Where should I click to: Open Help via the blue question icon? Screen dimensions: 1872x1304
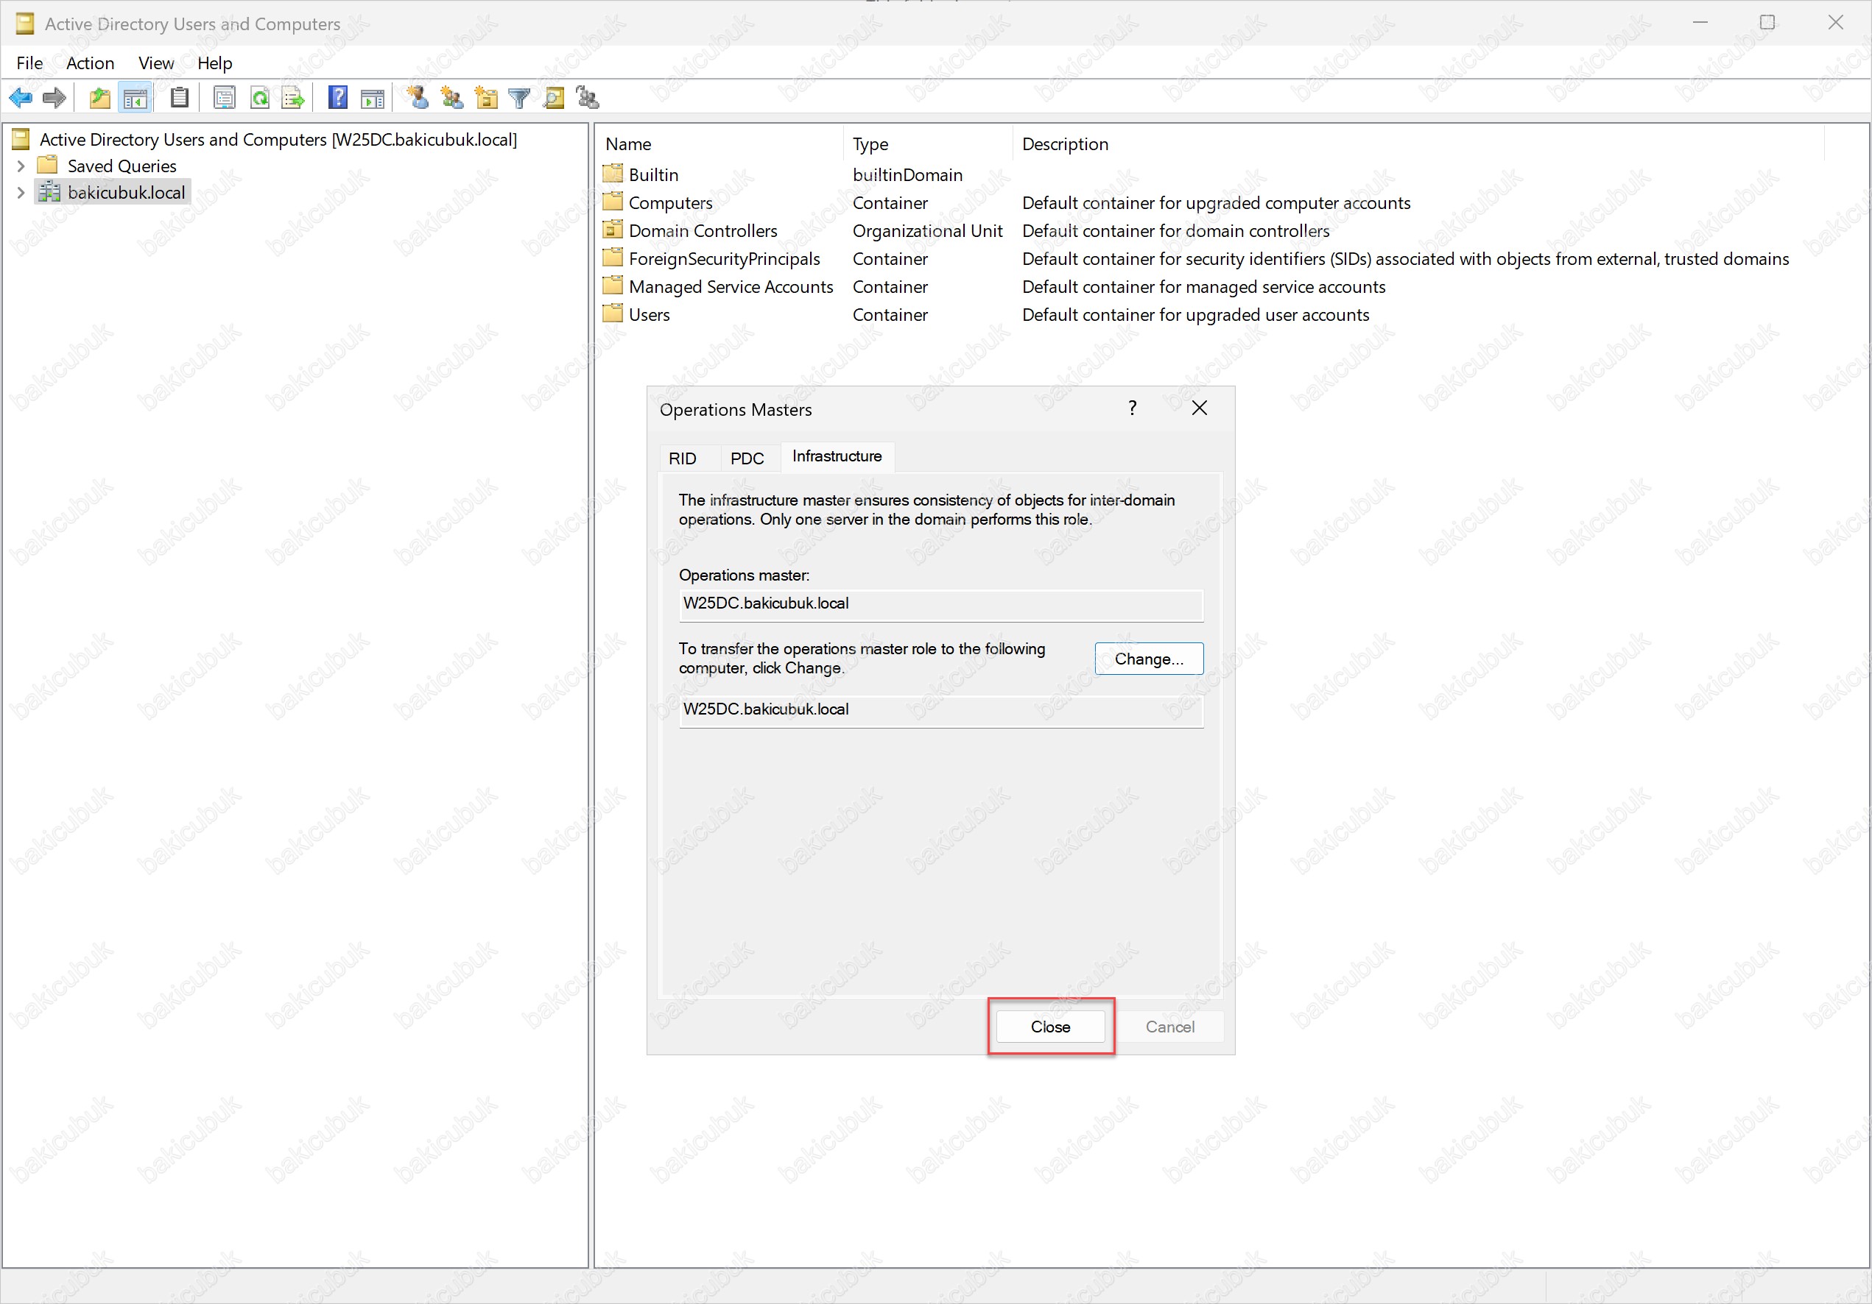[x=337, y=99]
